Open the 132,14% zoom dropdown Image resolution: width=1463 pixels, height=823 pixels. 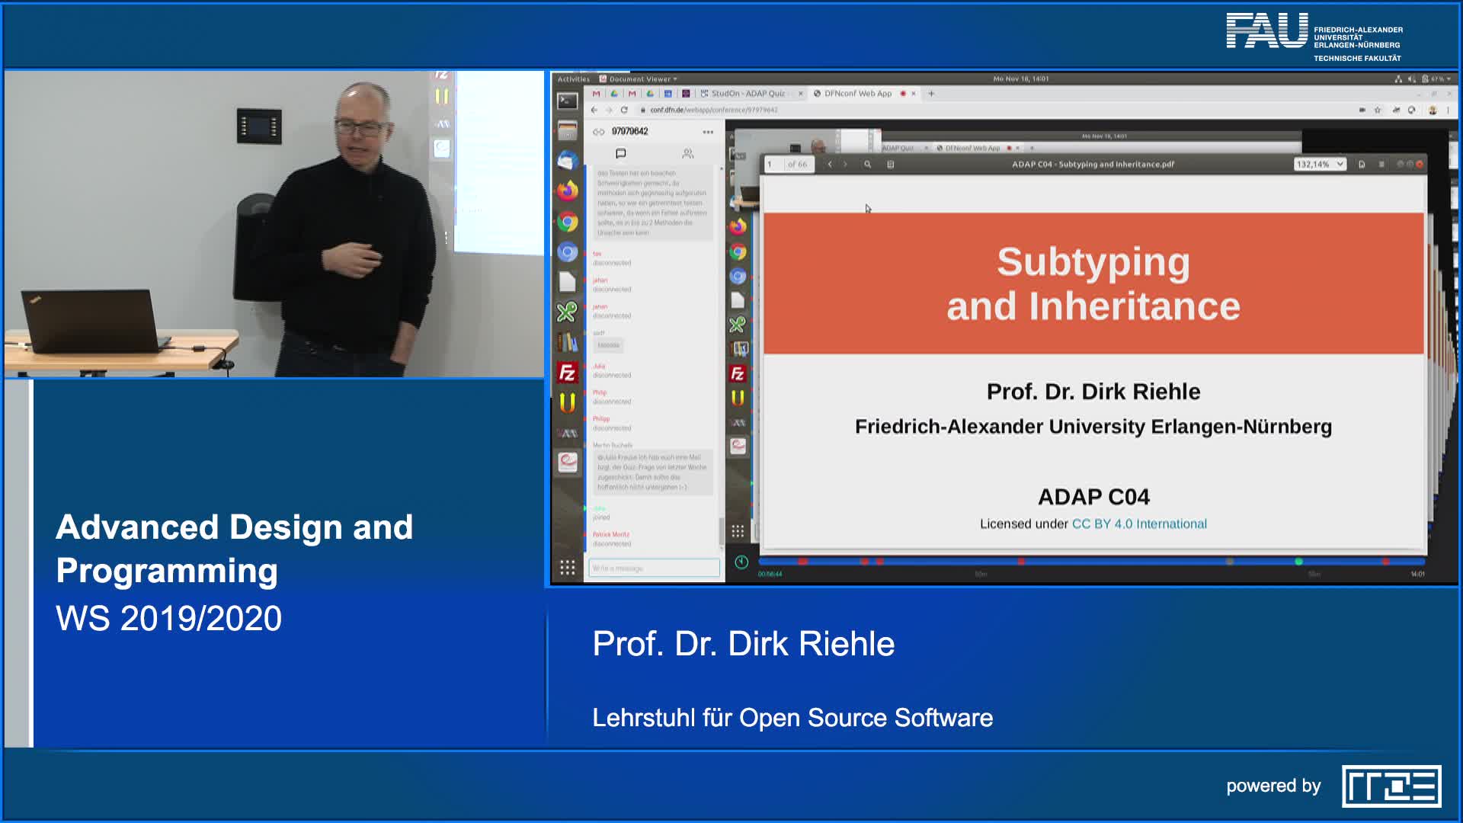coord(1320,164)
